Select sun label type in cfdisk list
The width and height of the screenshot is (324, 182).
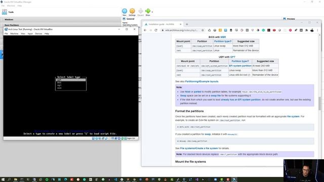click(59, 88)
